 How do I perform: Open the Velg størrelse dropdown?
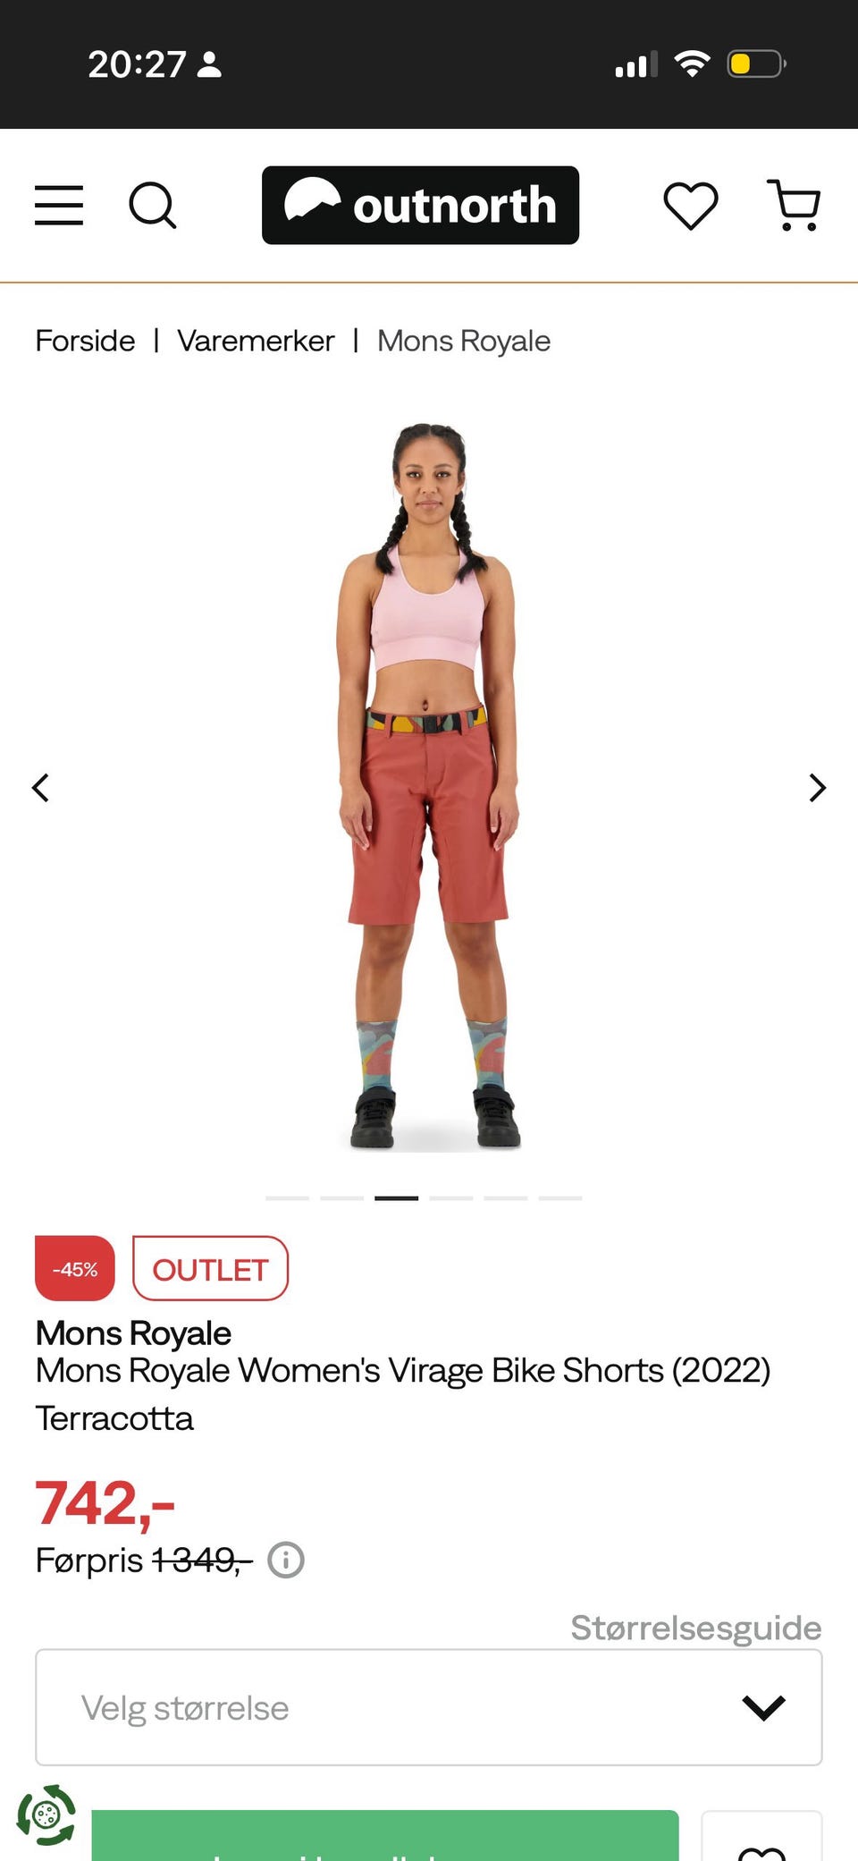(429, 1707)
